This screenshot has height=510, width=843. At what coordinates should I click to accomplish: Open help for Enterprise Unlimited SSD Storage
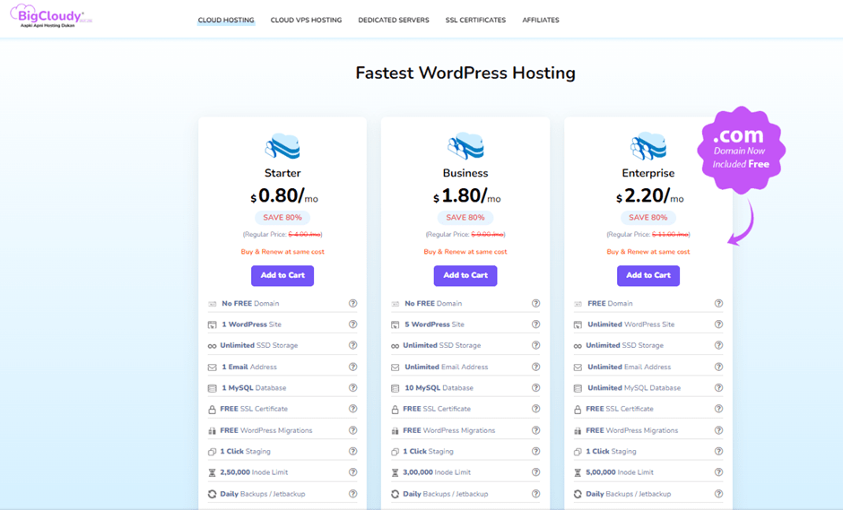[x=718, y=345]
